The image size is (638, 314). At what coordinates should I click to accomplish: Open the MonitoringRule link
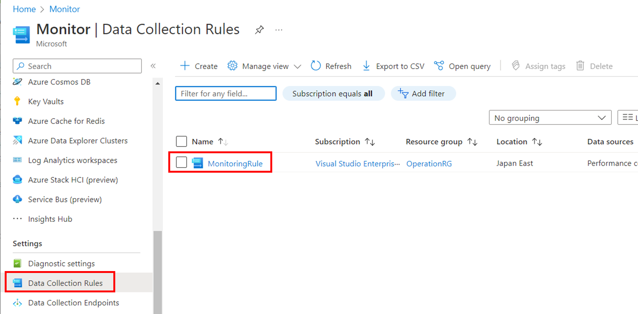(235, 163)
